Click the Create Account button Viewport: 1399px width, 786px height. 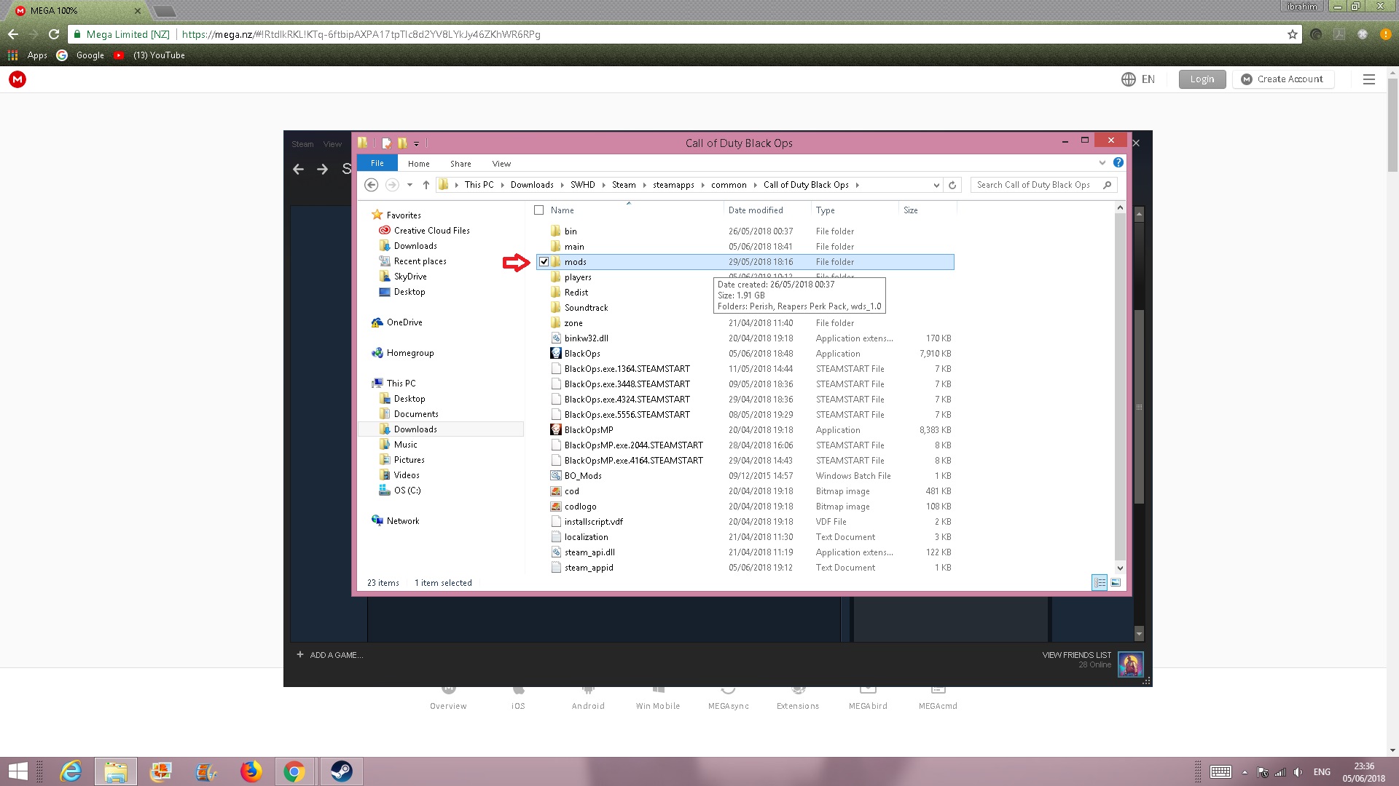(1282, 79)
